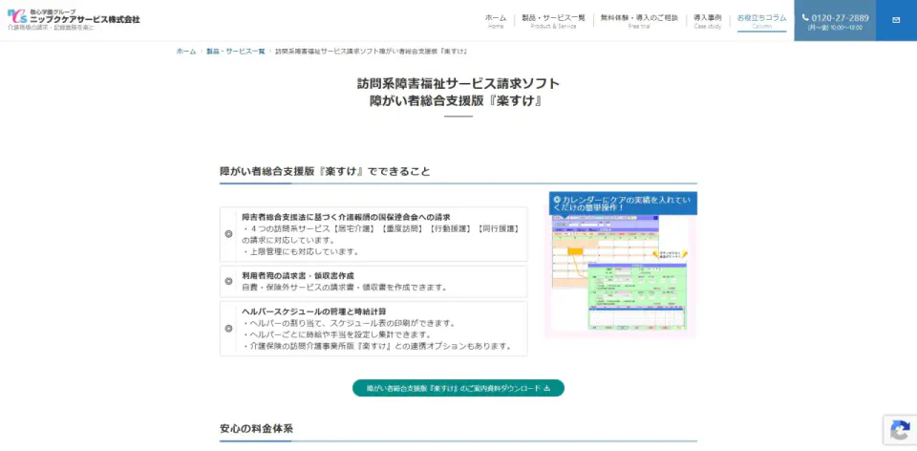
Task: Click the page title 障がい者総合支援版『楽すけ』
Action: (458, 100)
